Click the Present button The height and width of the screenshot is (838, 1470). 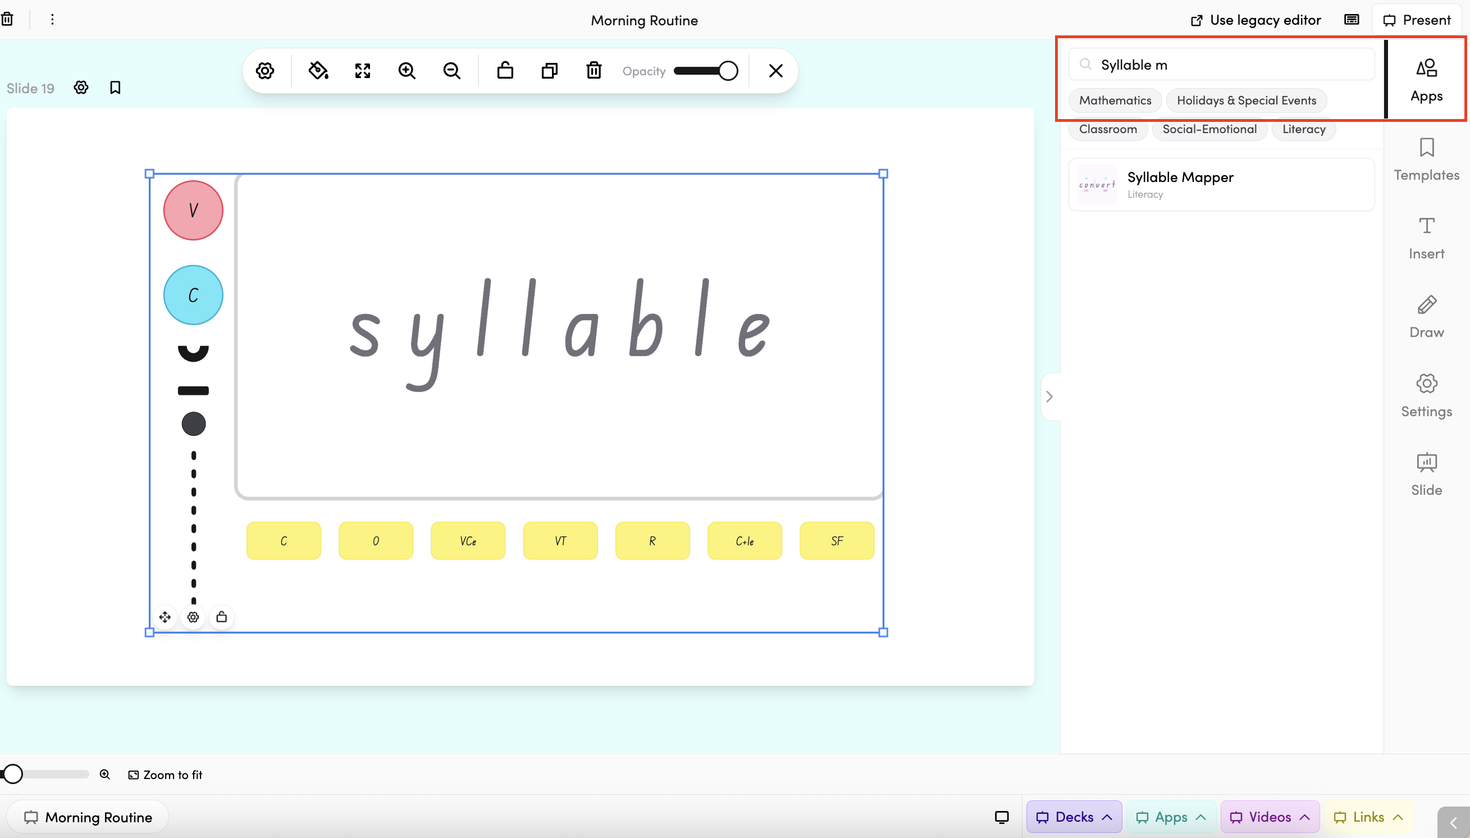click(x=1417, y=20)
